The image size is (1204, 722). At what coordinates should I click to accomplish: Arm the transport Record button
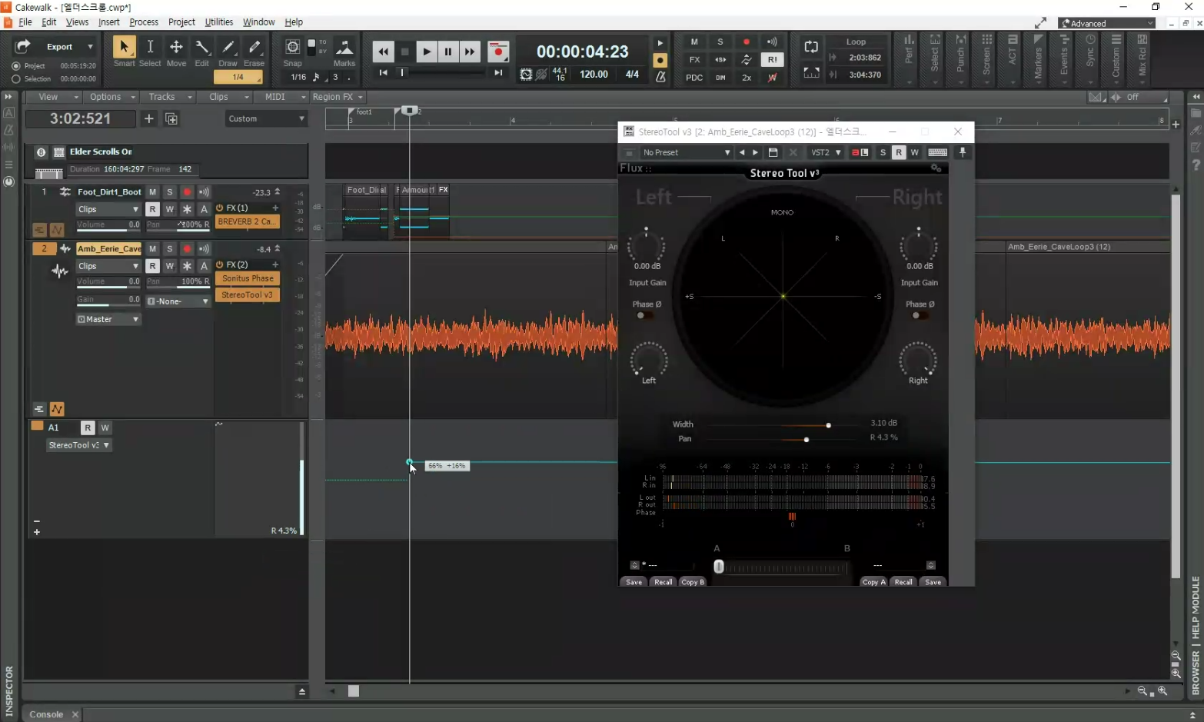click(x=498, y=52)
